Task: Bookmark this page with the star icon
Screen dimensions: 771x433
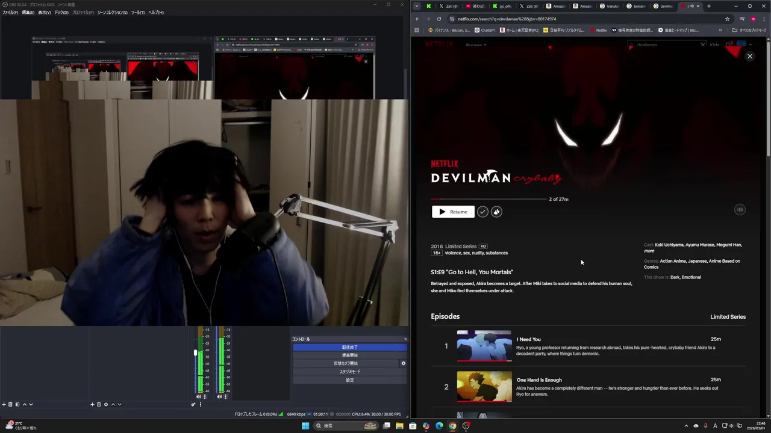Action: coord(727,19)
